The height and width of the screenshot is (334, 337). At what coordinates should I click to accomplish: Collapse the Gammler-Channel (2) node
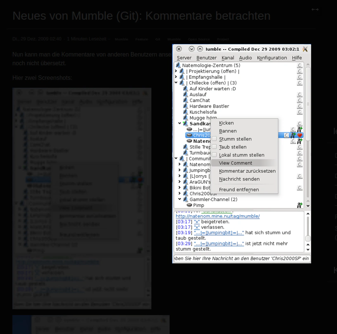tap(180, 199)
